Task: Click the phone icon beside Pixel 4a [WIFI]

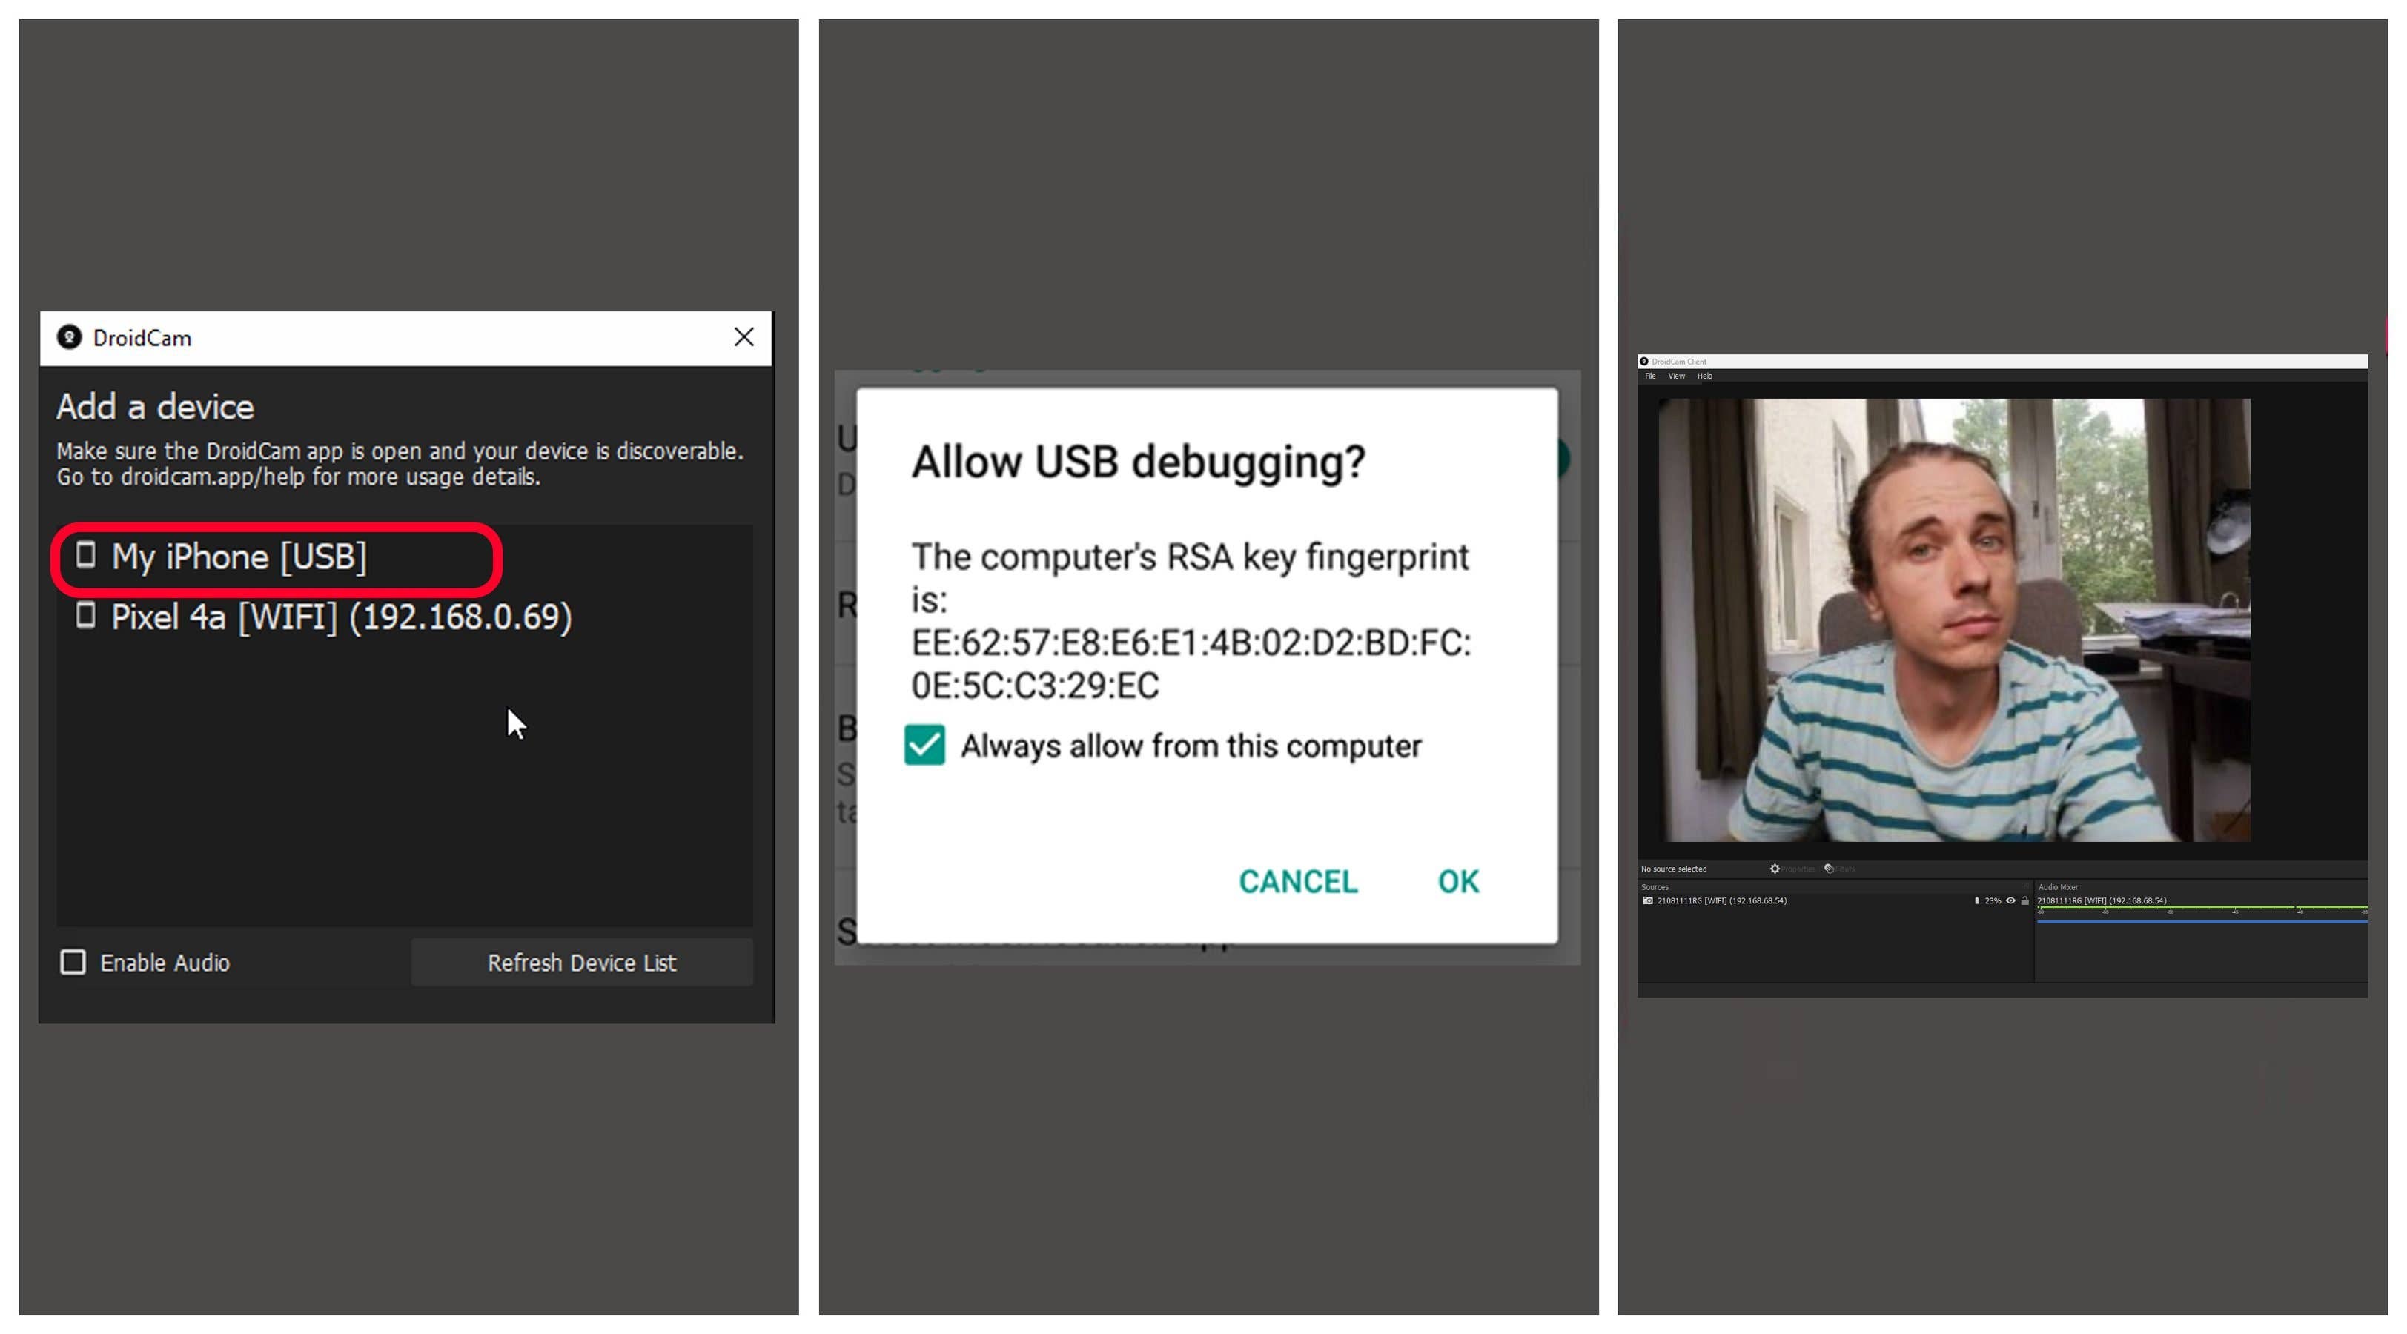Action: (87, 616)
